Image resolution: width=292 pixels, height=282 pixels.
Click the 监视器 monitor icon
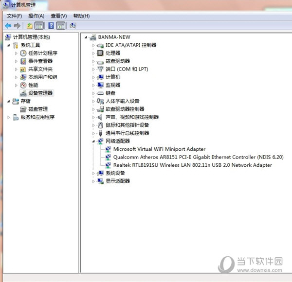point(101,85)
